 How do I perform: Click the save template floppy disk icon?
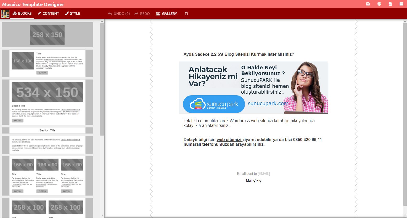368,4
